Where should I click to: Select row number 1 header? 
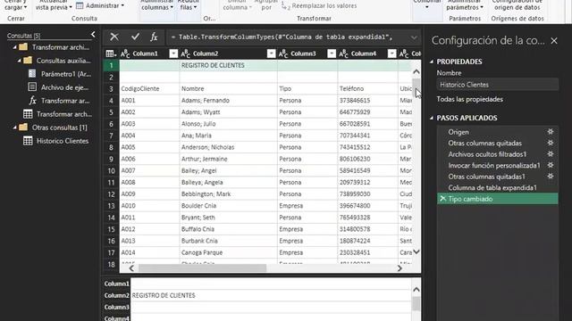click(x=111, y=65)
